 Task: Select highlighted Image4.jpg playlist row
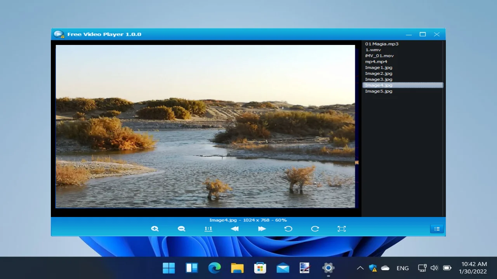tap(403, 85)
